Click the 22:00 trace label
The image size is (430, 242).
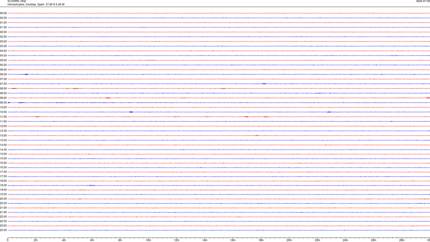[3, 217]
